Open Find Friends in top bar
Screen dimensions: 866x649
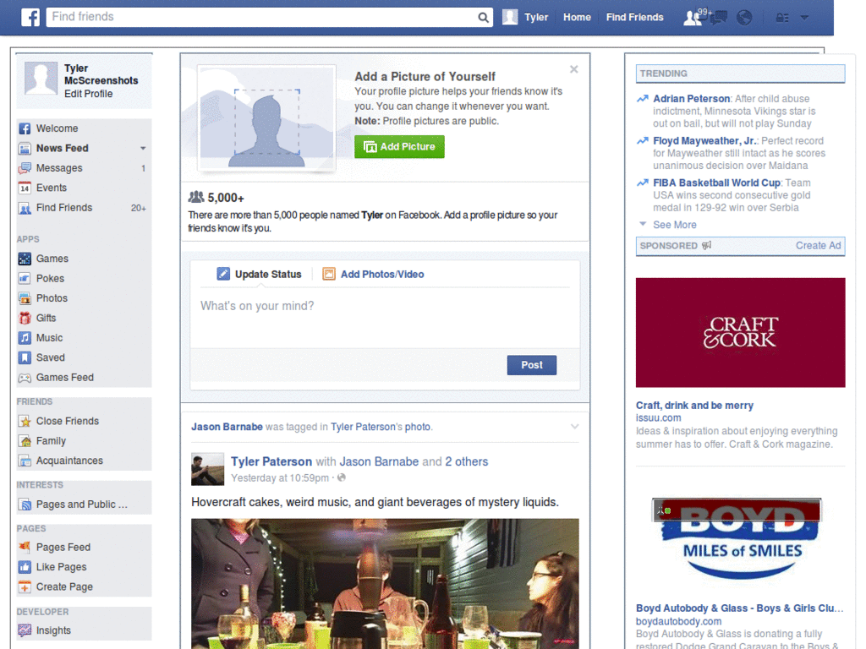[634, 17]
